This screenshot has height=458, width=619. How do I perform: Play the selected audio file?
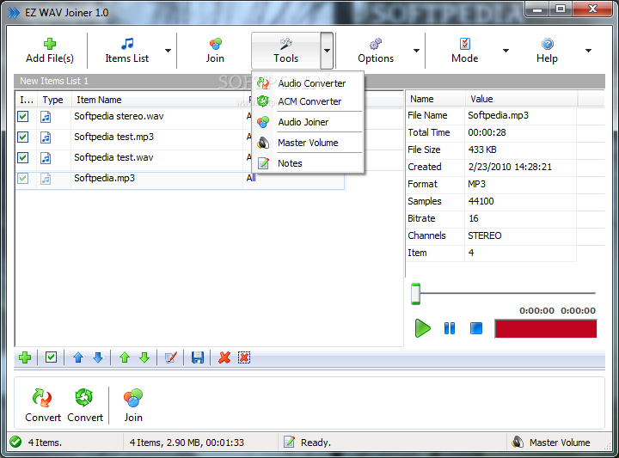click(422, 328)
